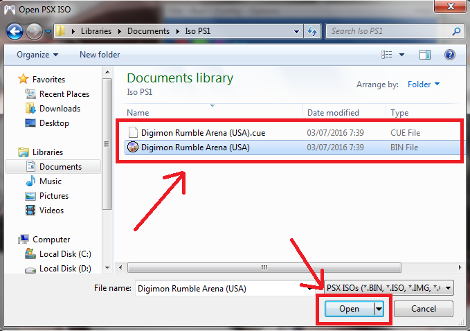This screenshot has height=331, width=470.
Task: Select Computer in the navigation pane
Action: click(x=51, y=240)
